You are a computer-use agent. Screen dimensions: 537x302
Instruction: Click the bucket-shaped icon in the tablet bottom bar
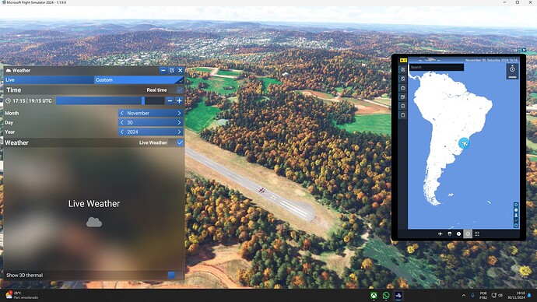[x=450, y=234]
